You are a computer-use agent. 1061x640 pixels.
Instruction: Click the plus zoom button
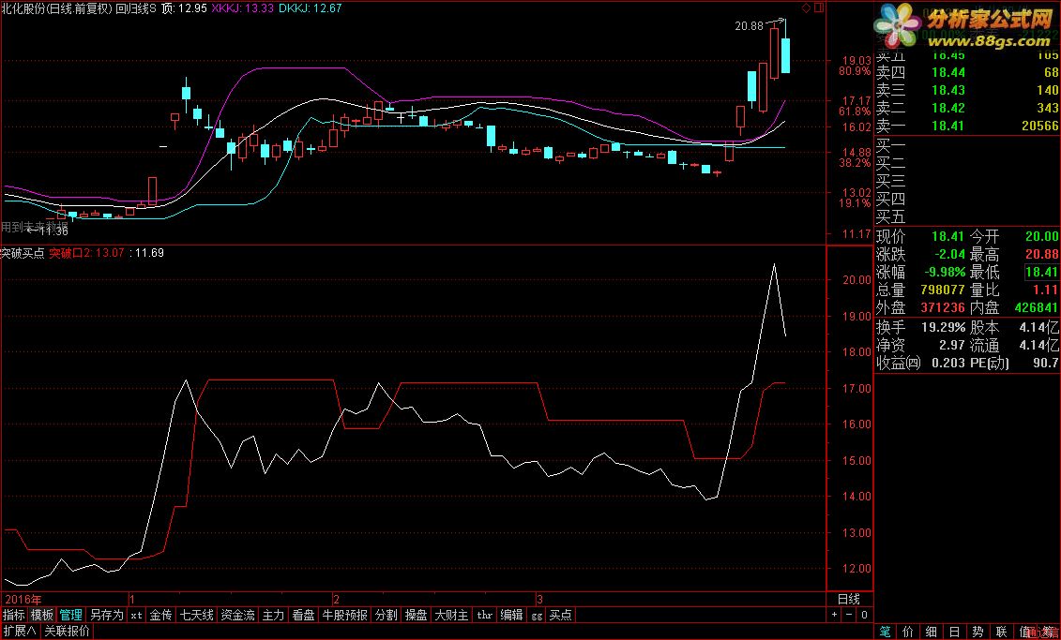(834, 615)
